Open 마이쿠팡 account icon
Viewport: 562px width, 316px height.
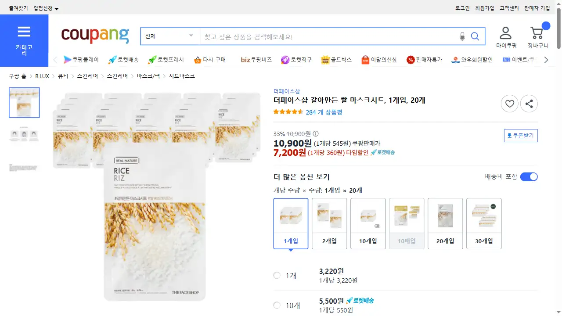pyautogui.click(x=506, y=37)
